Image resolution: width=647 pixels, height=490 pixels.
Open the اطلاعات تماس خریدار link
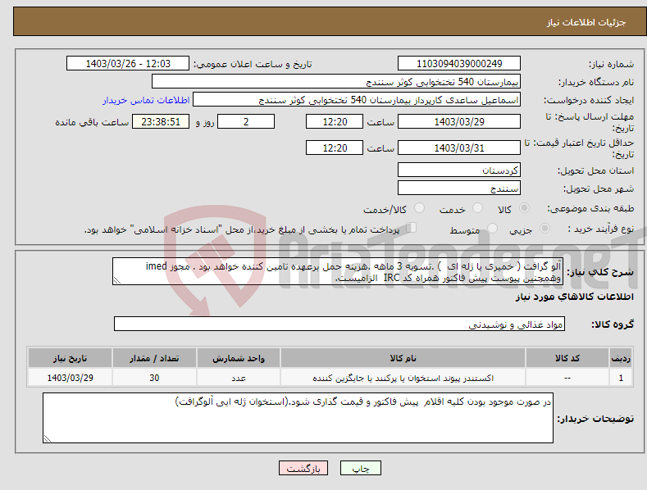pos(146,100)
